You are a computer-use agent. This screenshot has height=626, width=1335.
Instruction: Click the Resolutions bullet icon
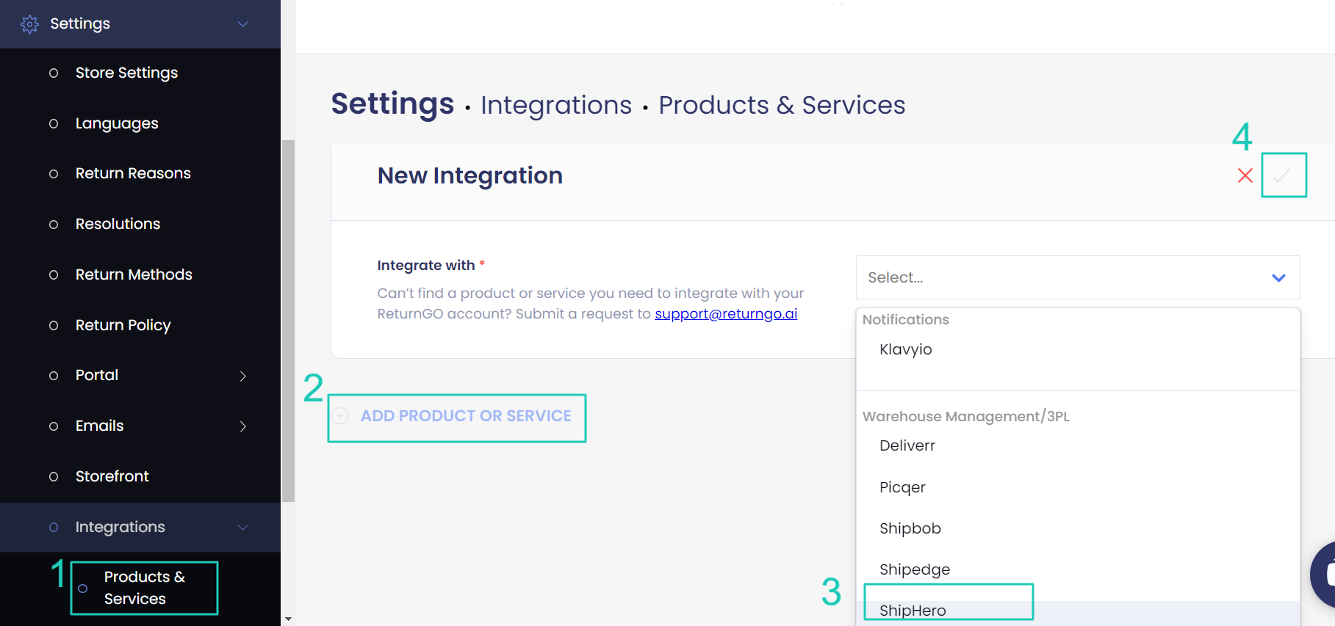tap(54, 225)
